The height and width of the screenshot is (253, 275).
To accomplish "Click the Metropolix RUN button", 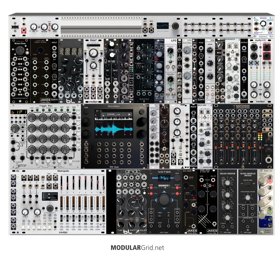I will coord(23,222).
